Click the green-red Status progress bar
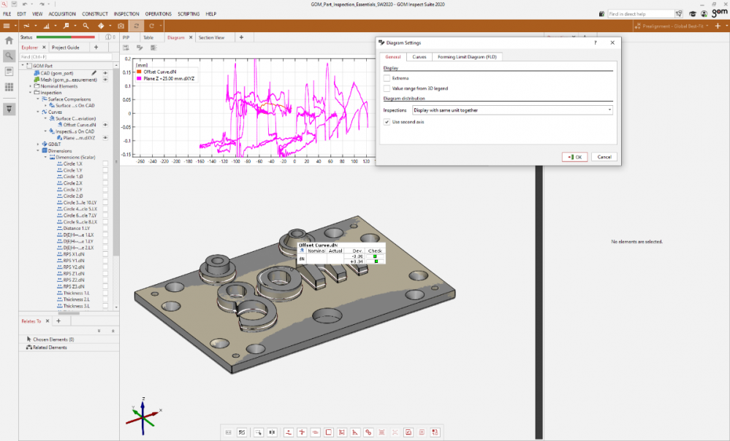The height and width of the screenshot is (441, 730). click(x=66, y=37)
